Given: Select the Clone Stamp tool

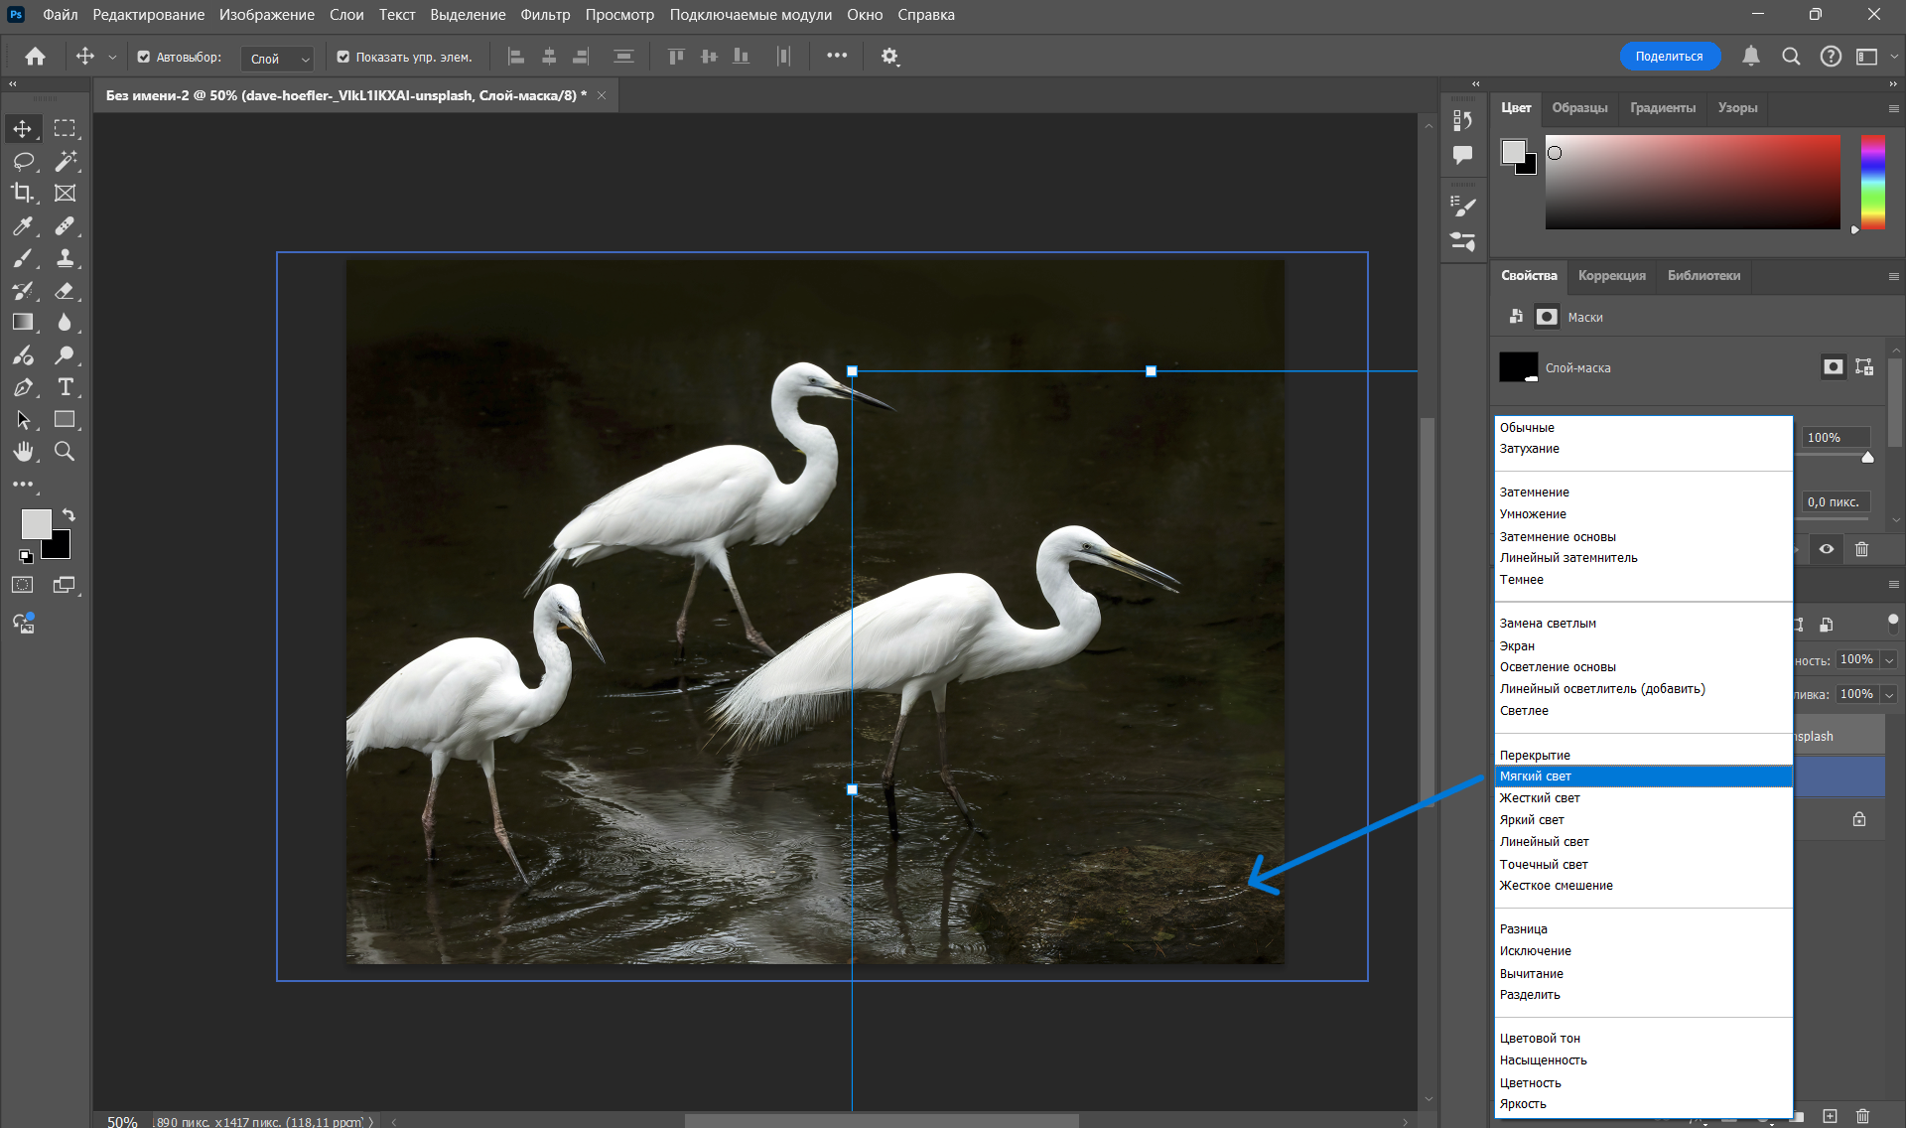Looking at the screenshot, I should point(65,258).
